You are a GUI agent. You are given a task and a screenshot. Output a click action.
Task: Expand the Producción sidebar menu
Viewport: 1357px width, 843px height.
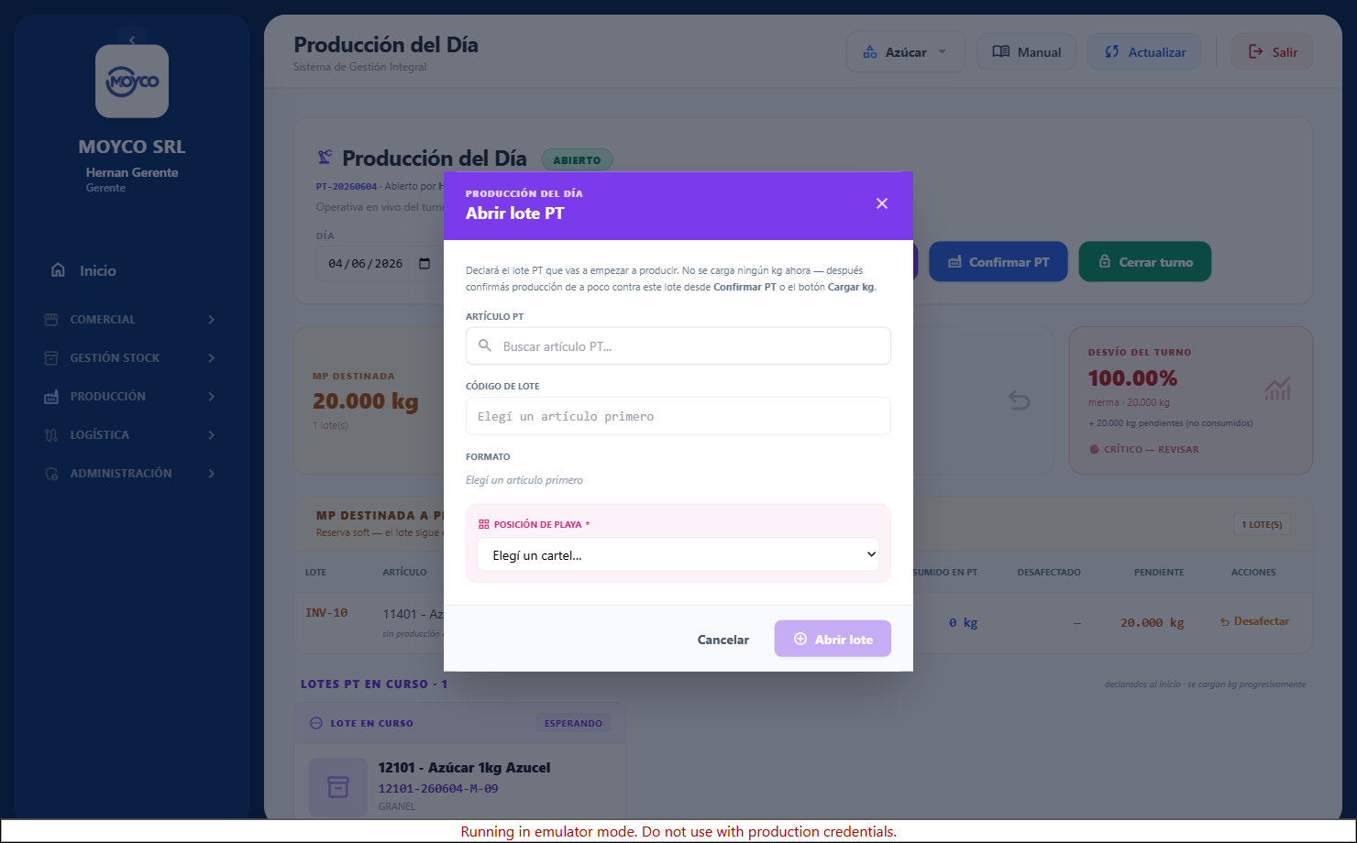click(x=132, y=396)
